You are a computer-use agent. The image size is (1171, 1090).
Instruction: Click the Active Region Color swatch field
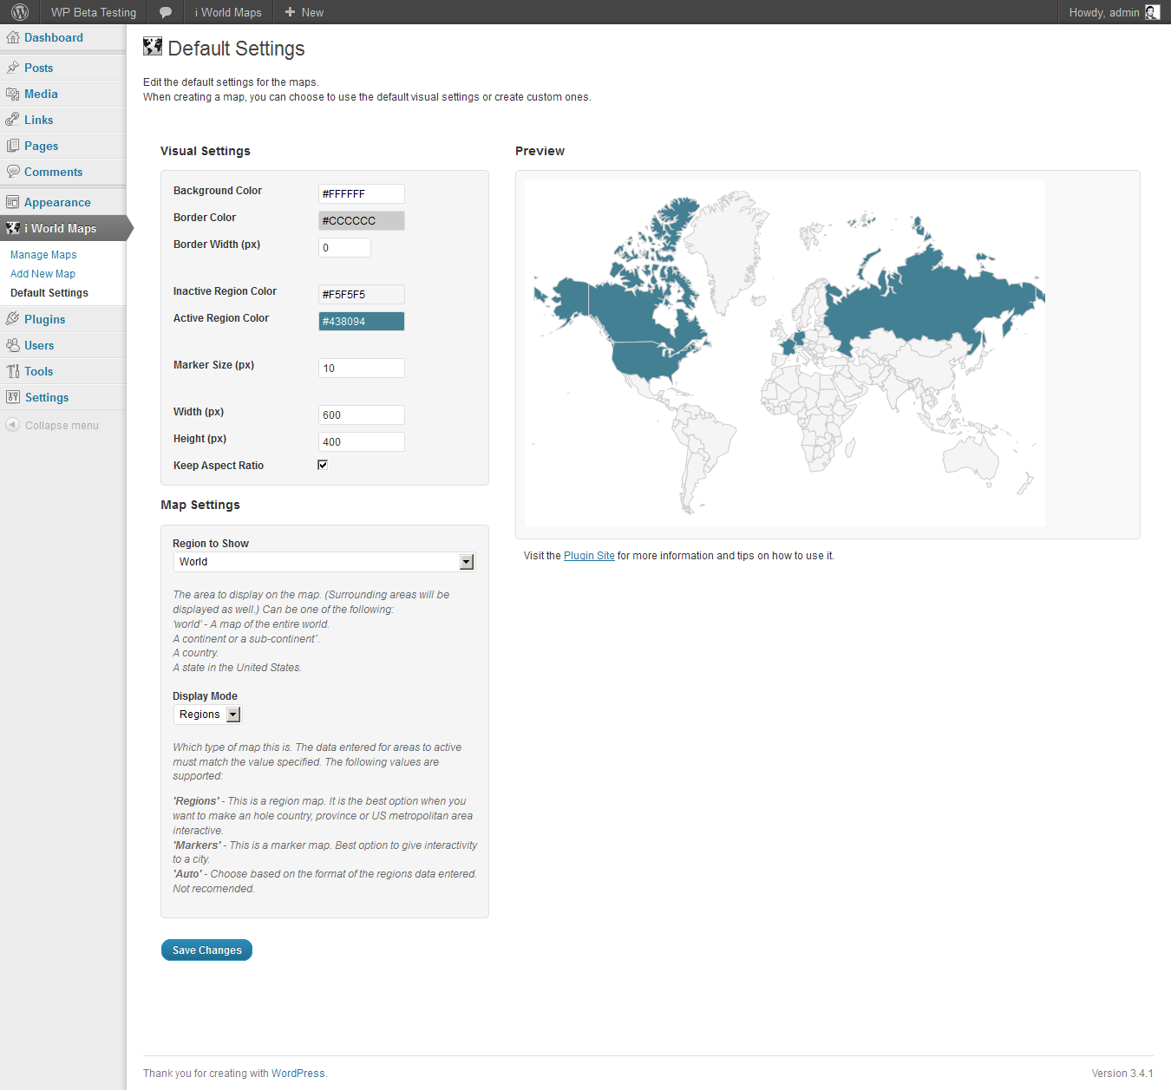click(x=361, y=321)
